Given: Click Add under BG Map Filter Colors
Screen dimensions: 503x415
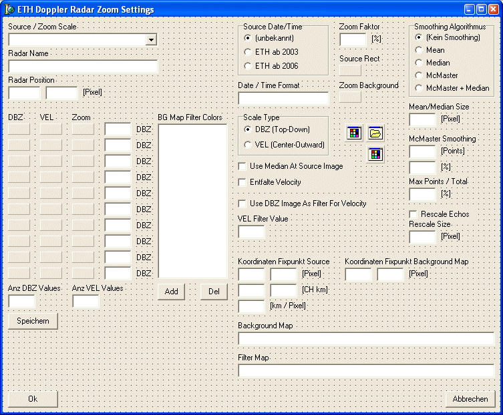Looking at the screenshot, I should [172, 292].
